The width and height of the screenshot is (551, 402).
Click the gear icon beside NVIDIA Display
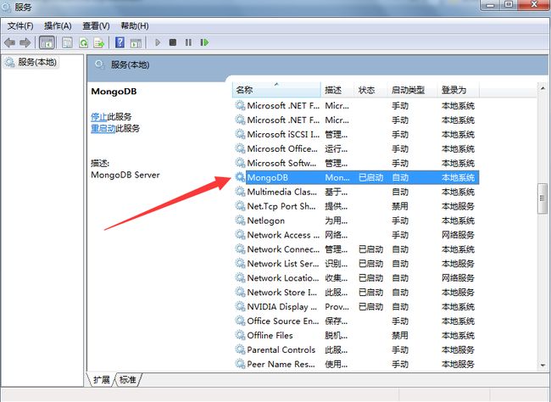pos(240,307)
